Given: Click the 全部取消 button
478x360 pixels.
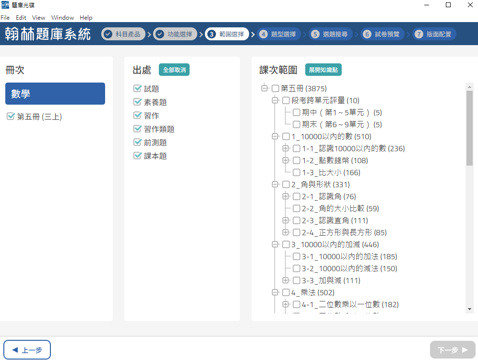Looking at the screenshot, I should tap(174, 70).
